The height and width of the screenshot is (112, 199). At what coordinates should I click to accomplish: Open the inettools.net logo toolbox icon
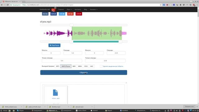[x=53, y=10]
